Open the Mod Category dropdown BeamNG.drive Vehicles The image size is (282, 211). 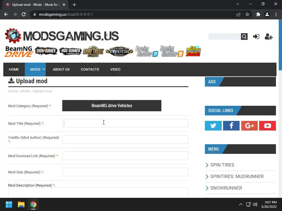[x=112, y=106]
